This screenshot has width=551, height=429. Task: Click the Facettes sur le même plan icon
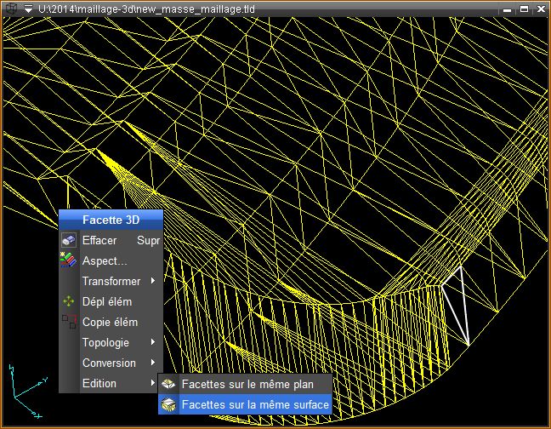(x=170, y=385)
